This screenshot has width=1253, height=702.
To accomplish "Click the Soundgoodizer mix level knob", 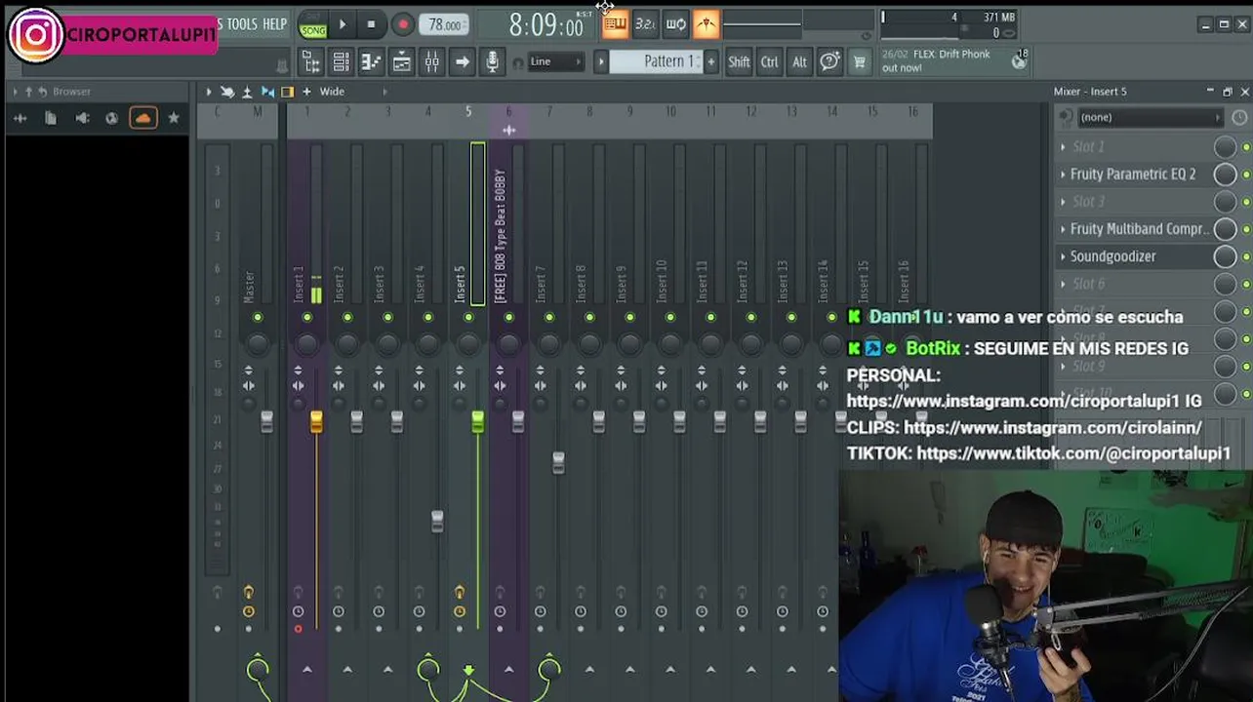I will click(x=1225, y=256).
